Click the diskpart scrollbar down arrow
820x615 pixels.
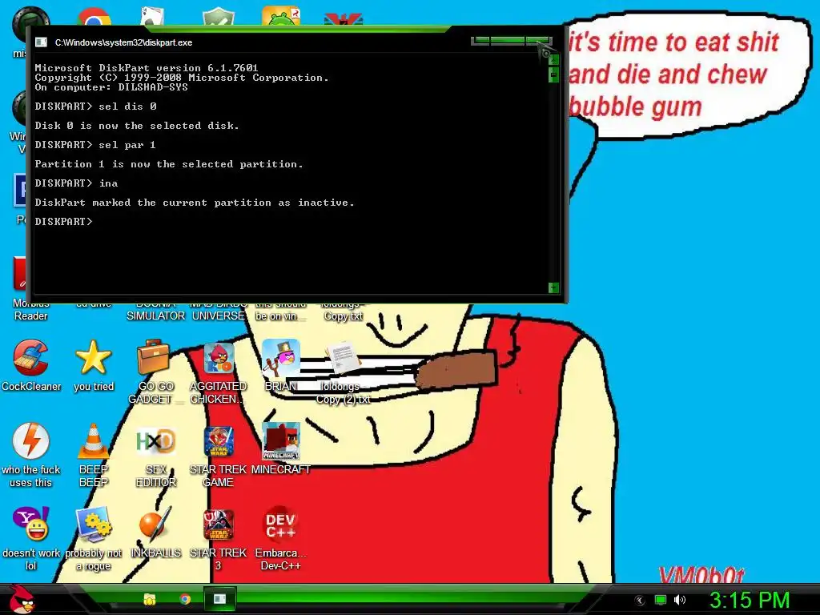click(553, 287)
